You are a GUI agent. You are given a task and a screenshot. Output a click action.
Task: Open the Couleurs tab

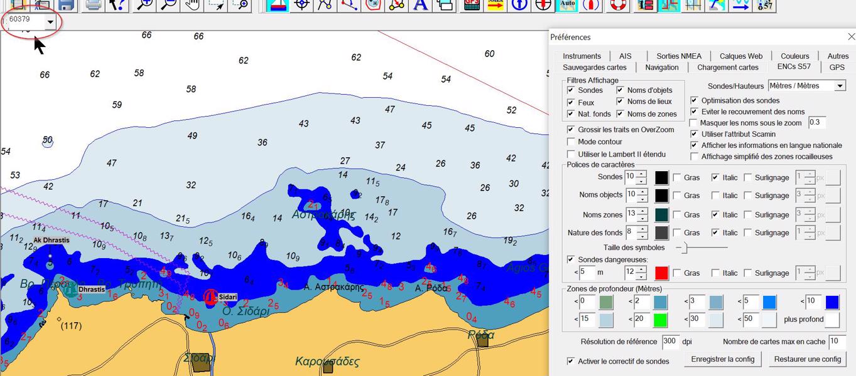[x=795, y=56]
